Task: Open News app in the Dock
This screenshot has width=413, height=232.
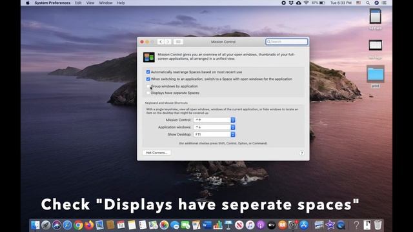Action: [x=239, y=225]
